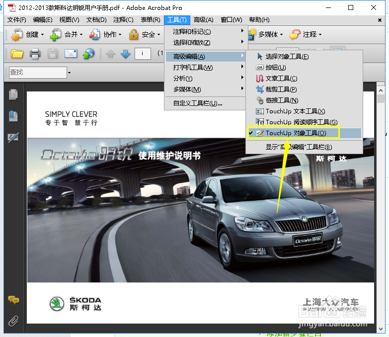Image resolution: width=389 pixels, height=337 pixels.
Task: Open the Comments (注释) menu in menu bar
Action: 123,20
